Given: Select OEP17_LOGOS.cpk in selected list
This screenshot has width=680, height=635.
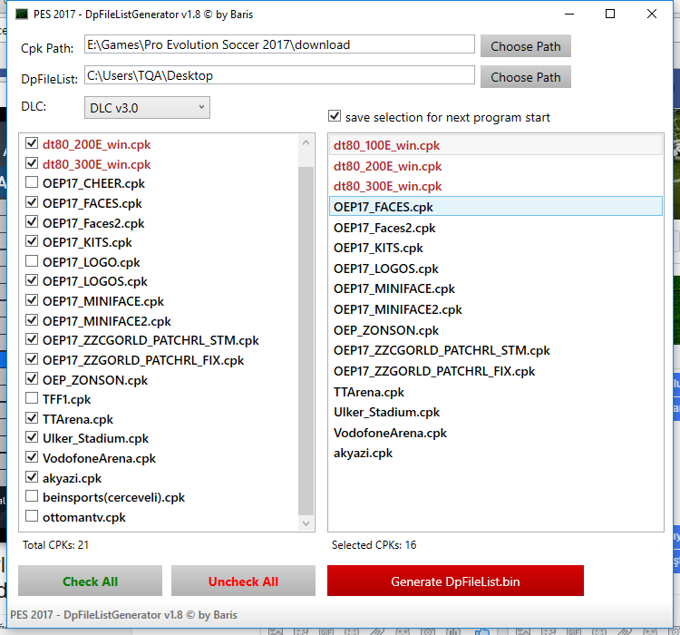Looking at the screenshot, I should [x=496, y=269].
